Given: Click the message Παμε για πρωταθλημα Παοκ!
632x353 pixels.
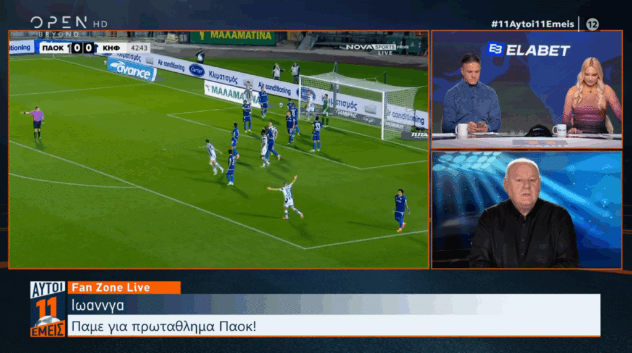Looking at the screenshot, I should [x=164, y=326].
